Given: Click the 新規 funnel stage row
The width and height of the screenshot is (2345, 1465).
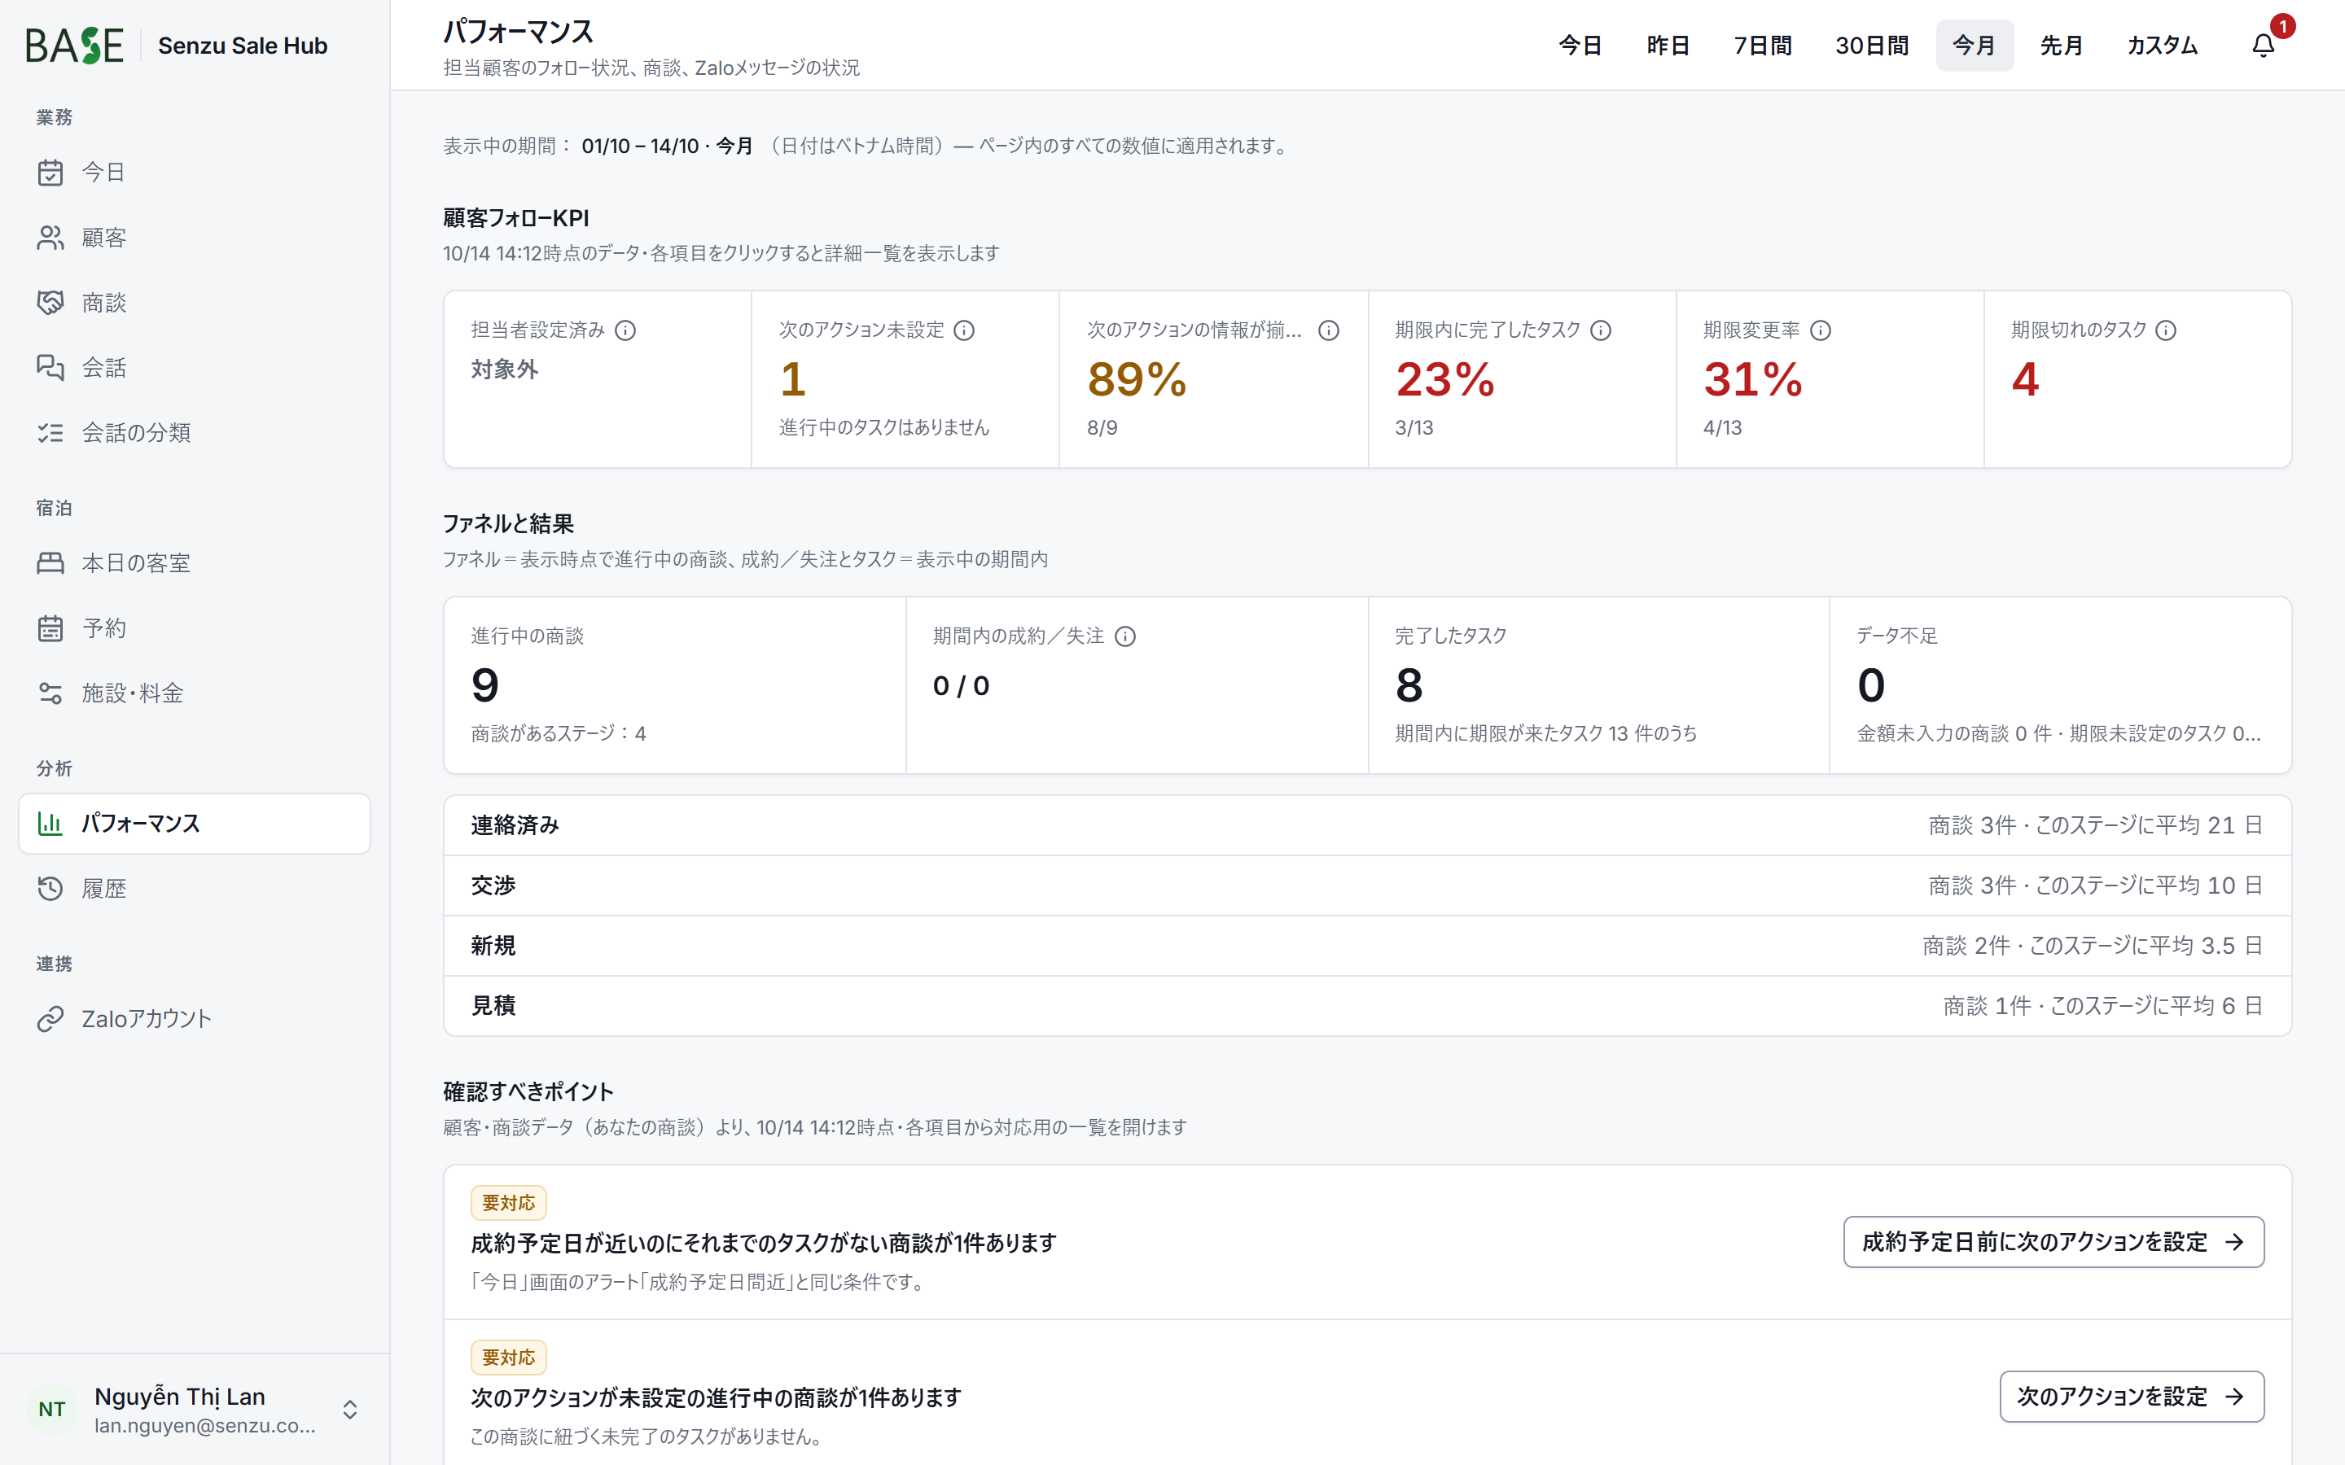Looking at the screenshot, I should (1367, 946).
